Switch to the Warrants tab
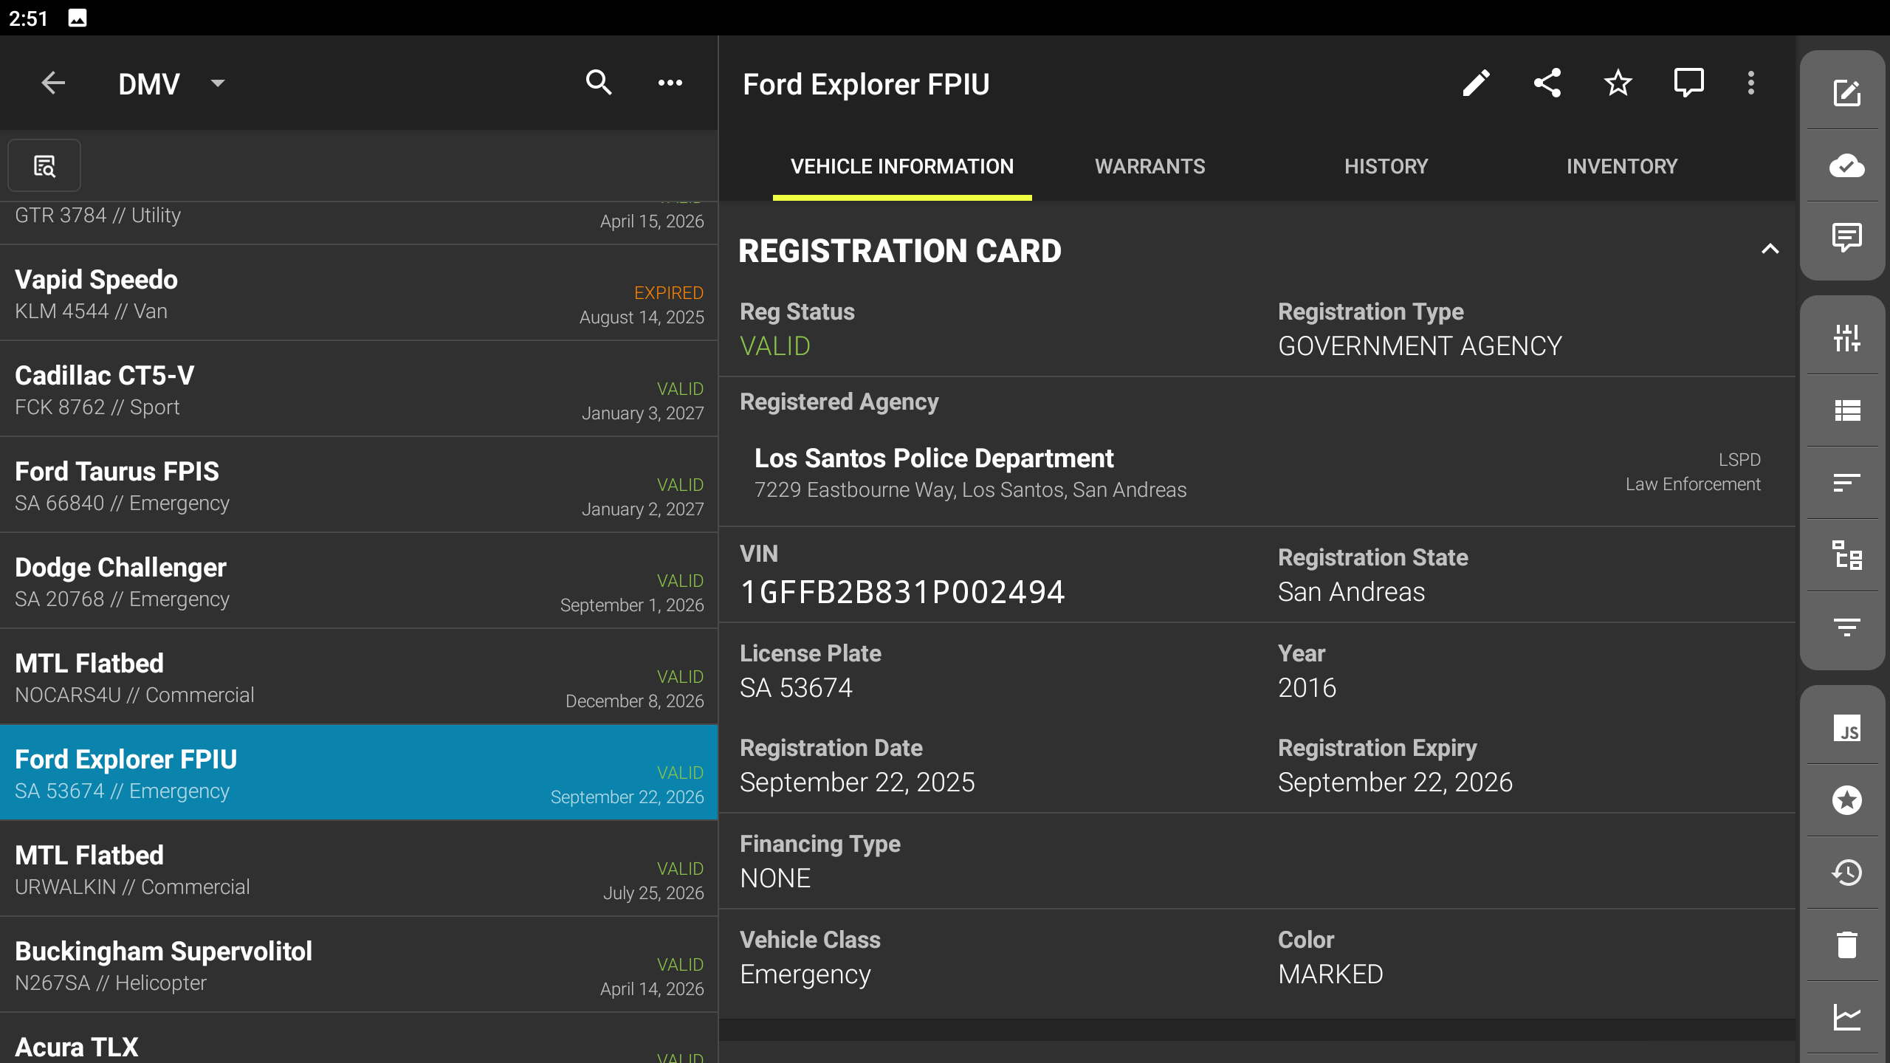The width and height of the screenshot is (1890, 1063). pos(1150,167)
